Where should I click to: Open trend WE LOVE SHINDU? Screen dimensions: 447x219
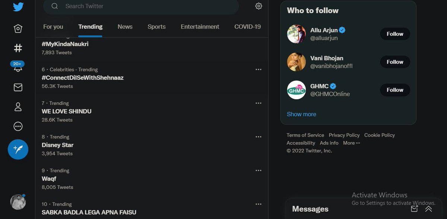(67, 111)
